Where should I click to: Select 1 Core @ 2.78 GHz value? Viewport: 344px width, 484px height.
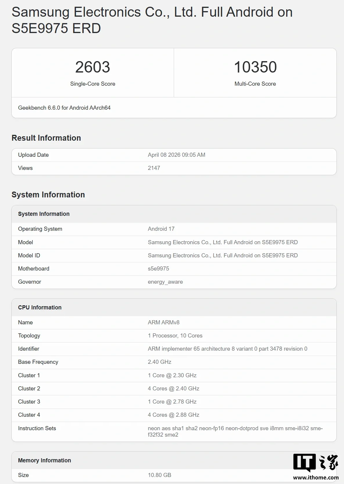pyautogui.click(x=172, y=402)
